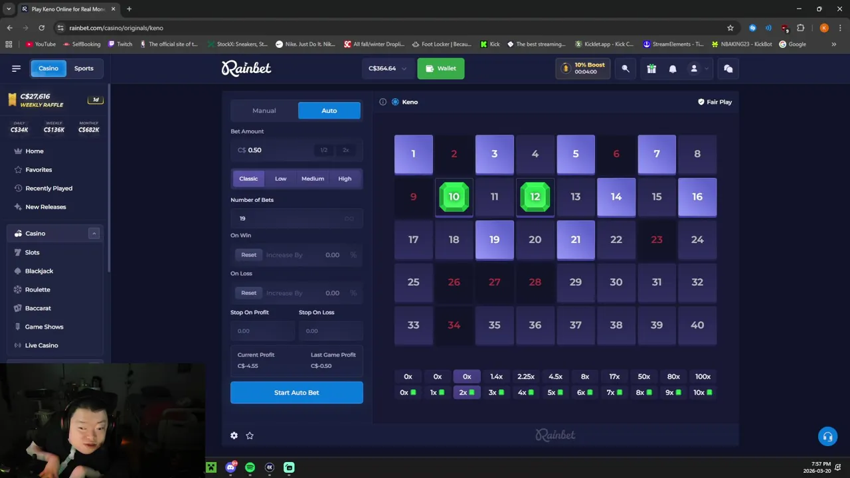Bookmark this page with star icon
Image resolution: width=850 pixels, height=478 pixels.
click(730, 28)
